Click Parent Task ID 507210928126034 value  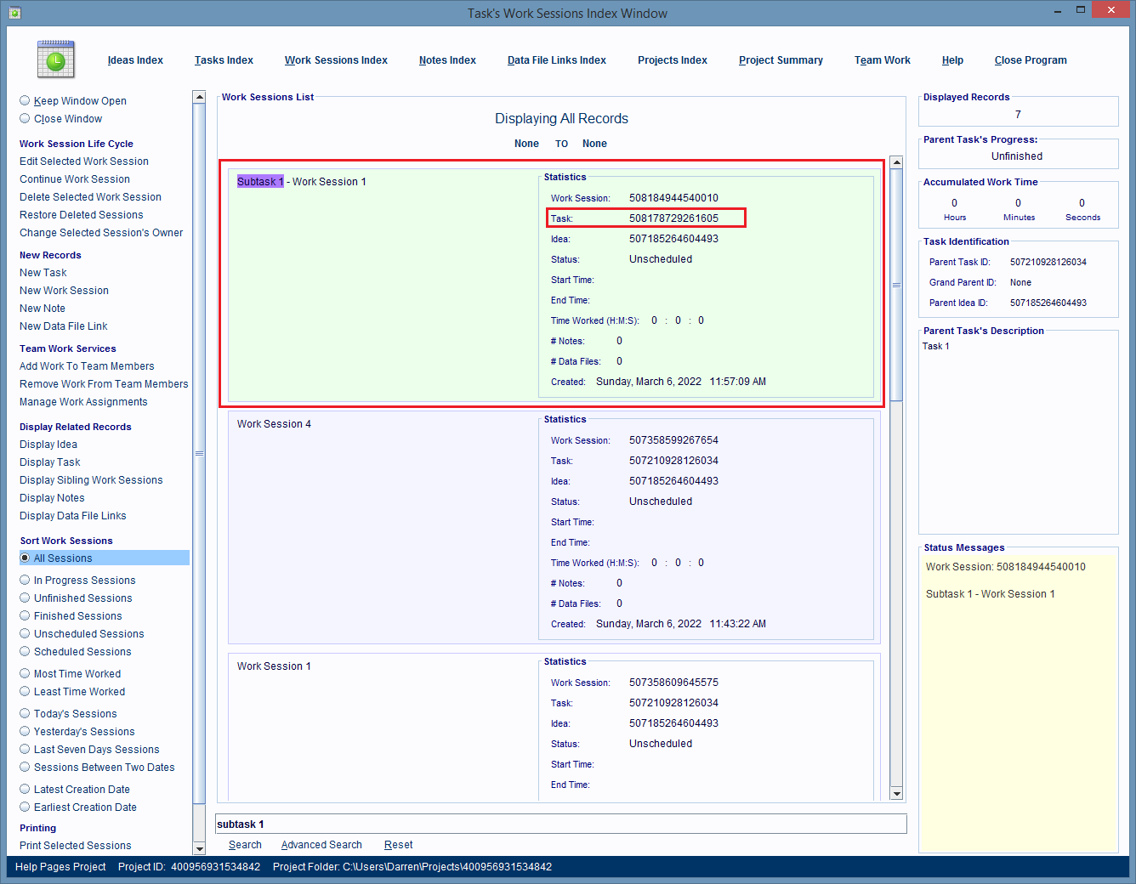(1048, 262)
